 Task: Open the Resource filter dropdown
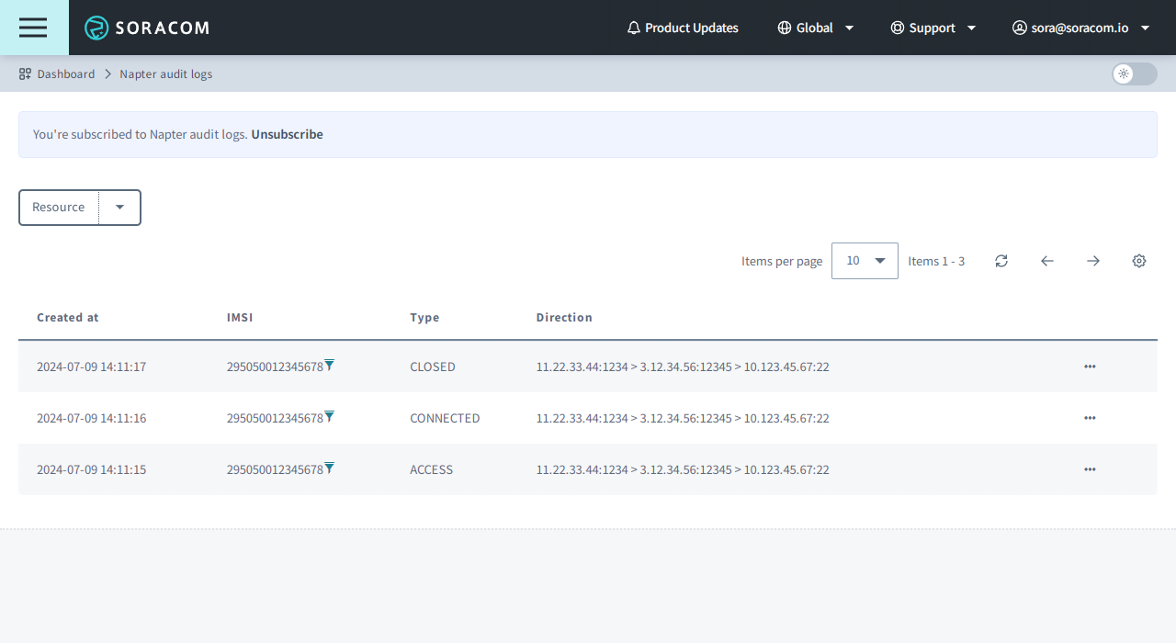pos(119,207)
